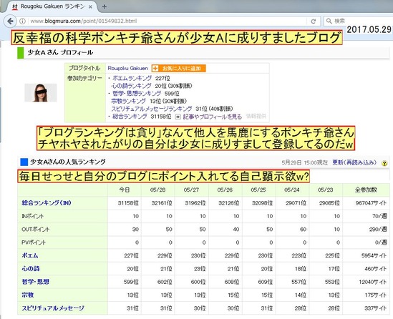Open 宗教ランキング link in profile
This screenshot has height=319, width=393.
point(129,101)
